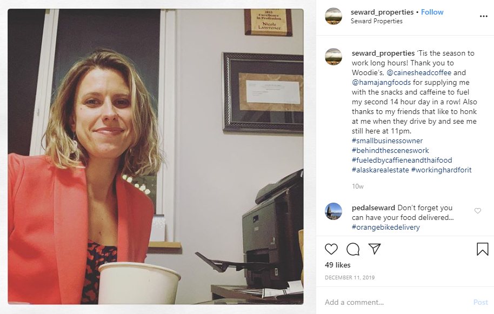Viewport: 494px width, 314px height.
Task: Save the post with the bookmark icon
Action: [x=482, y=249]
